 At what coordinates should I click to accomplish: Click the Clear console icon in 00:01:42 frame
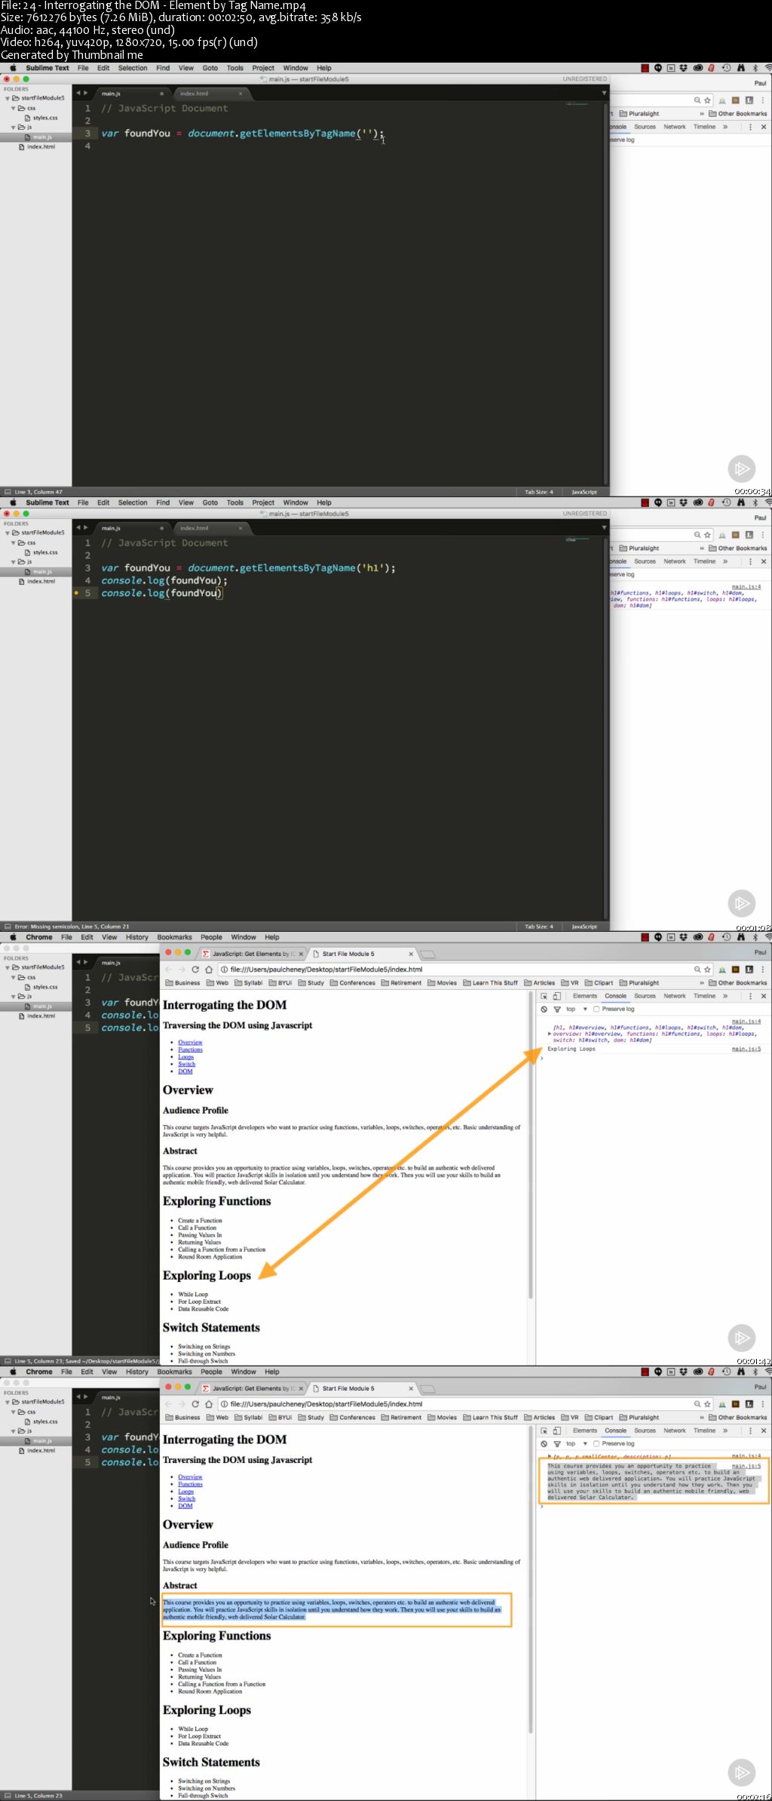pos(544,1009)
